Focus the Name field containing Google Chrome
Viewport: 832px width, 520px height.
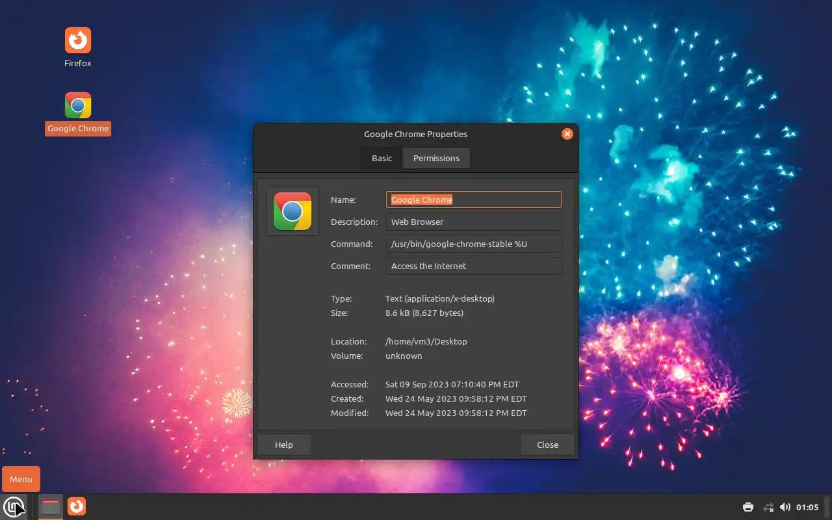pyautogui.click(x=474, y=200)
